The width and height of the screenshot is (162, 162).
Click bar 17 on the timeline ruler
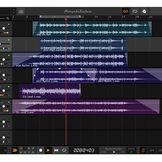(124, 17)
